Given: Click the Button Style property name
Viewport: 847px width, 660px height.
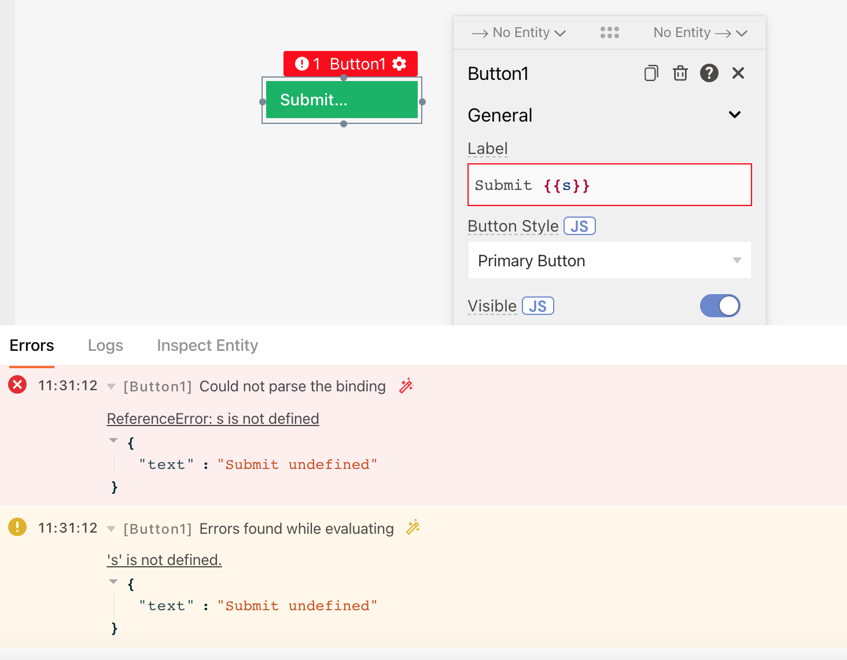Looking at the screenshot, I should pyautogui.click(x=513, y=226).
